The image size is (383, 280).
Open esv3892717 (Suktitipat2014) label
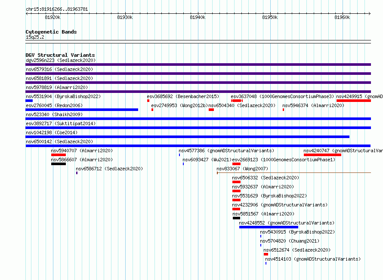coord(61,123)
